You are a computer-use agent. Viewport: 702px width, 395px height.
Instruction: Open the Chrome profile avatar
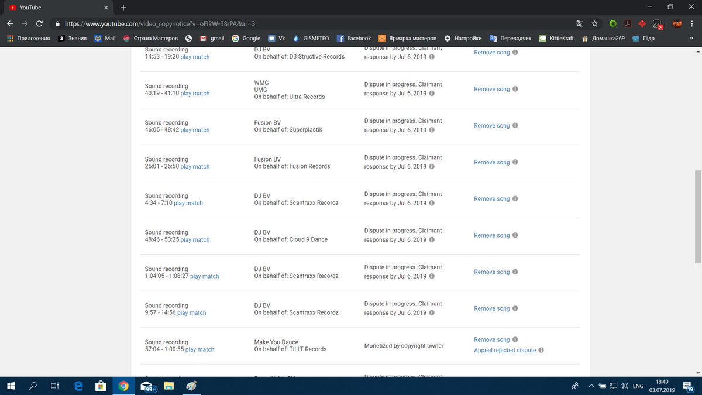(x=677, y=24)
